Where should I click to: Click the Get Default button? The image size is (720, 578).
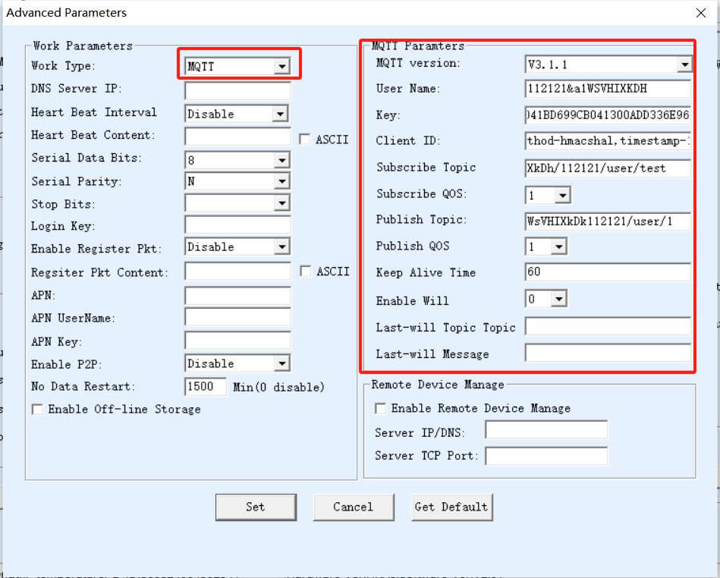[452, 507]
